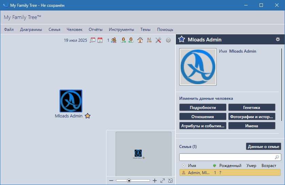Select the Admin, Ml... family row
Image resolution: width=285 pixels, height=185 pixels.
tap(230, 172)
